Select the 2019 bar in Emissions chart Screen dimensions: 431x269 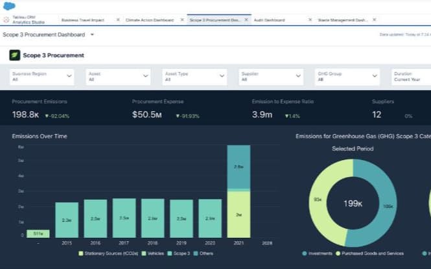181,218
